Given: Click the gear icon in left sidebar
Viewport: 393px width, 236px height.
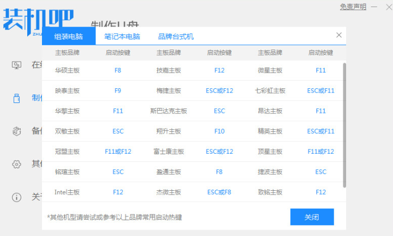Looking at the screenshot, I should (x=16, y=164).
